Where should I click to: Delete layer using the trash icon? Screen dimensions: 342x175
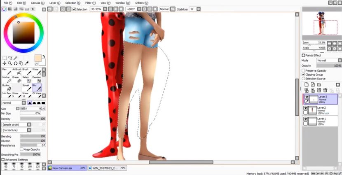pos(326,90)
